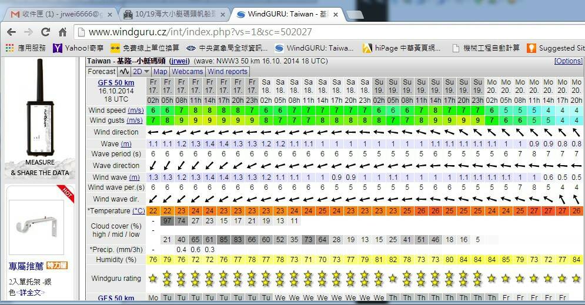The height and width of the screenshot is (305, 585).
Task: Expand the 2D view dropdown
Action: coord(141,72)
